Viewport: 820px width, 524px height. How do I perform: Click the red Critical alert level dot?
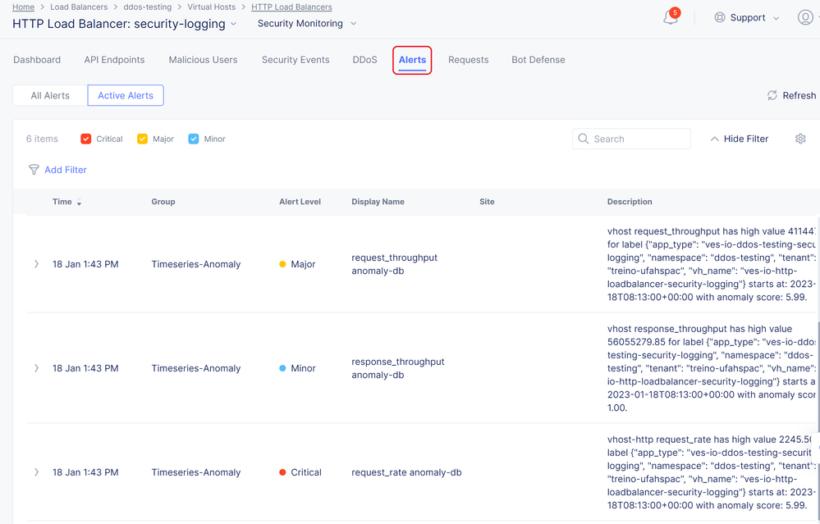pyautogui.click(x=282, y=472)
